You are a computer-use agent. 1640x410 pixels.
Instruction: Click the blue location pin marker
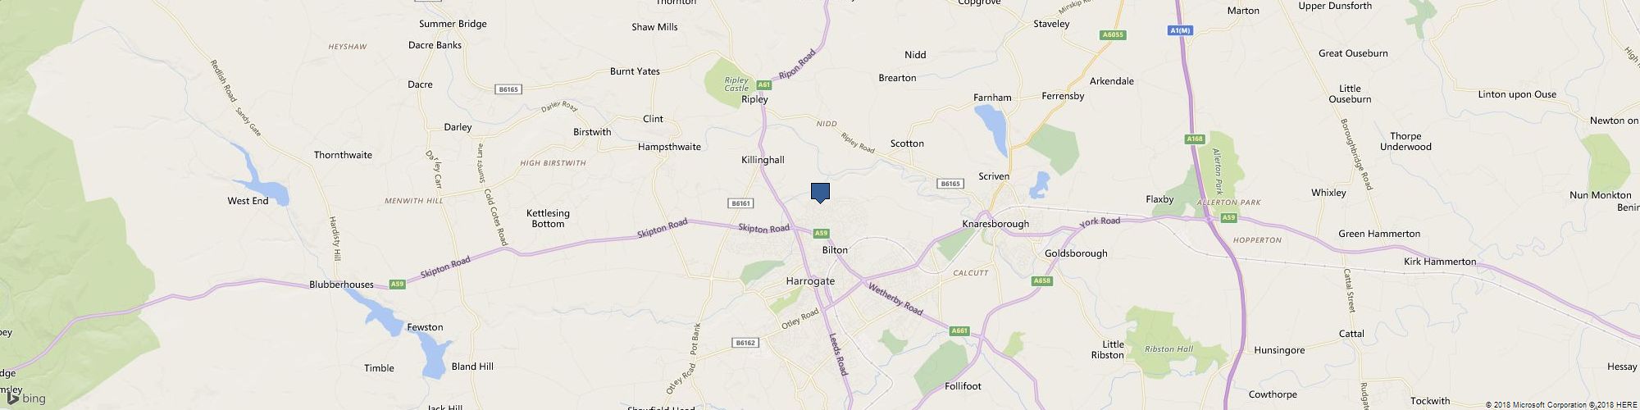tap(820, 193)
